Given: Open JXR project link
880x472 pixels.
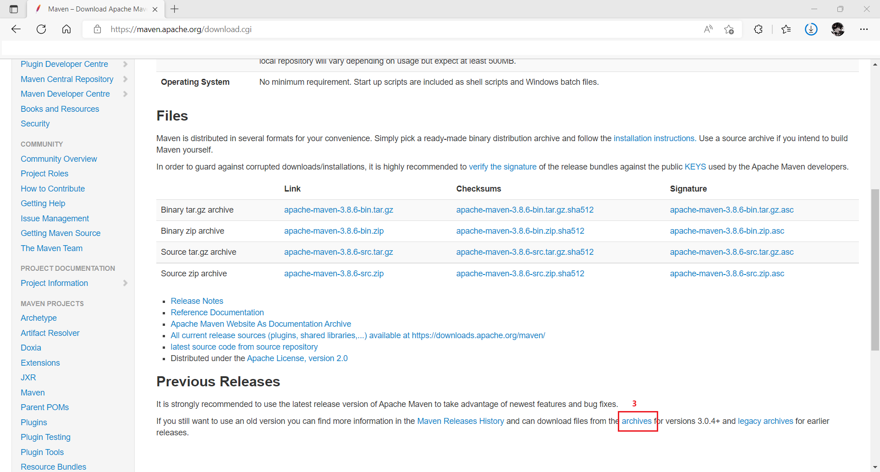Looking at the screenshot, I should pyautogui.click(x=28, y=378).
